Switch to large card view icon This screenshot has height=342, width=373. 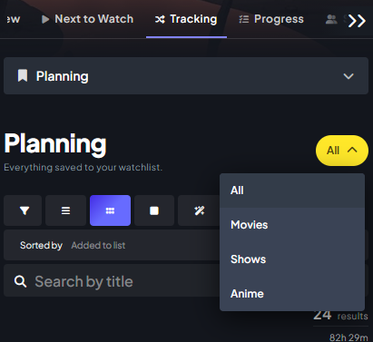click(154, 210)
